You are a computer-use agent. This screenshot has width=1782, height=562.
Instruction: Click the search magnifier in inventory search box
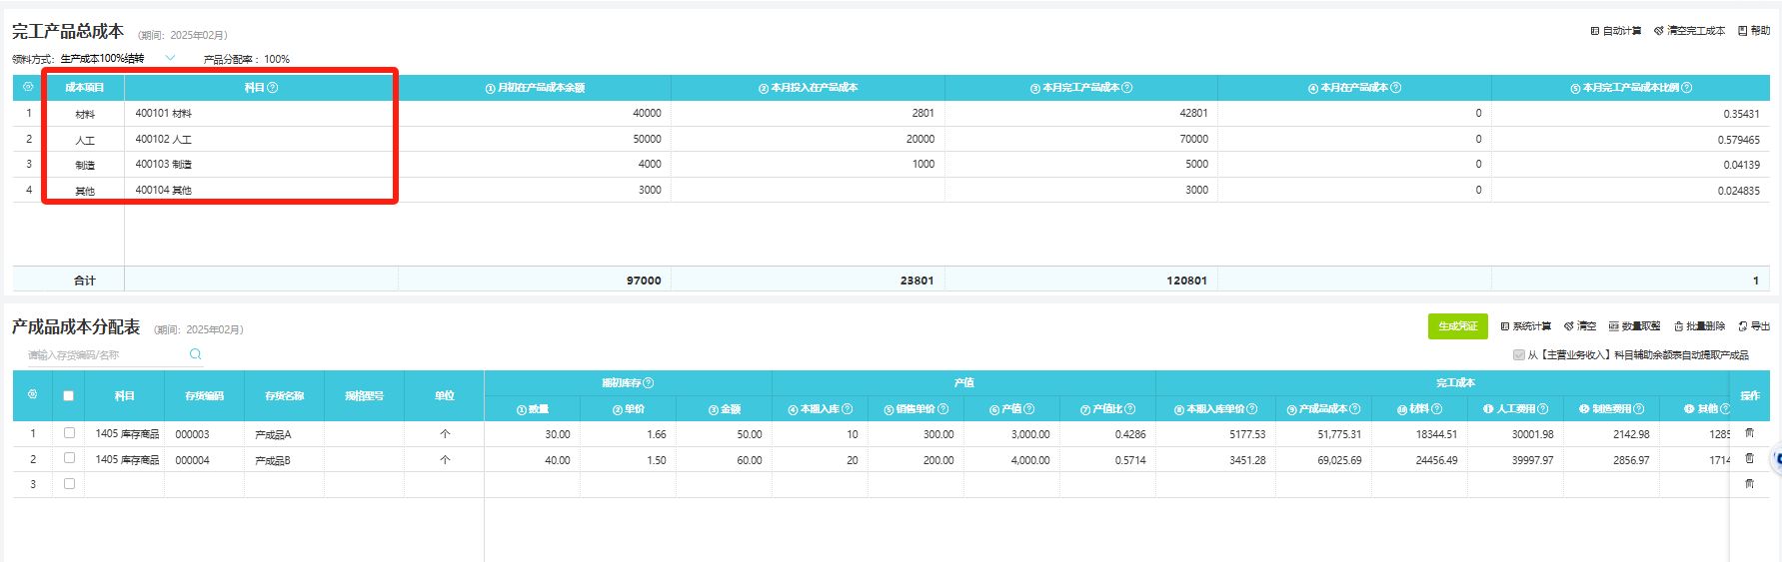tap(195, 354)
